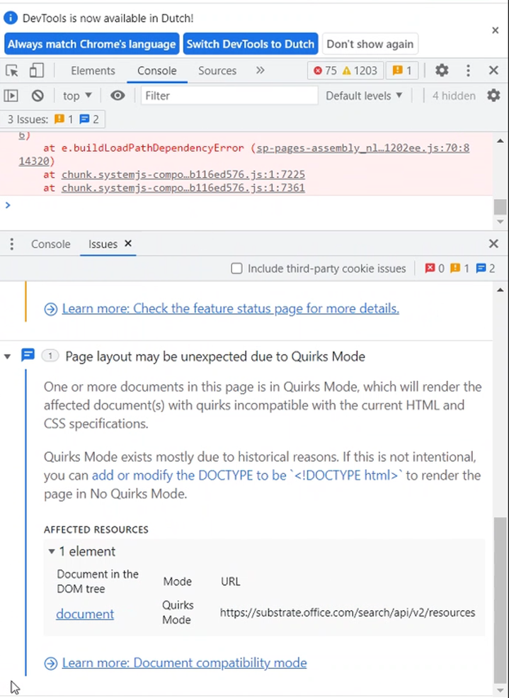Create a live expression with the eye icon

118,95
